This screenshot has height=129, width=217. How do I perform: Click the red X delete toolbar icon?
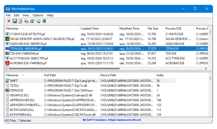point(9,21)
